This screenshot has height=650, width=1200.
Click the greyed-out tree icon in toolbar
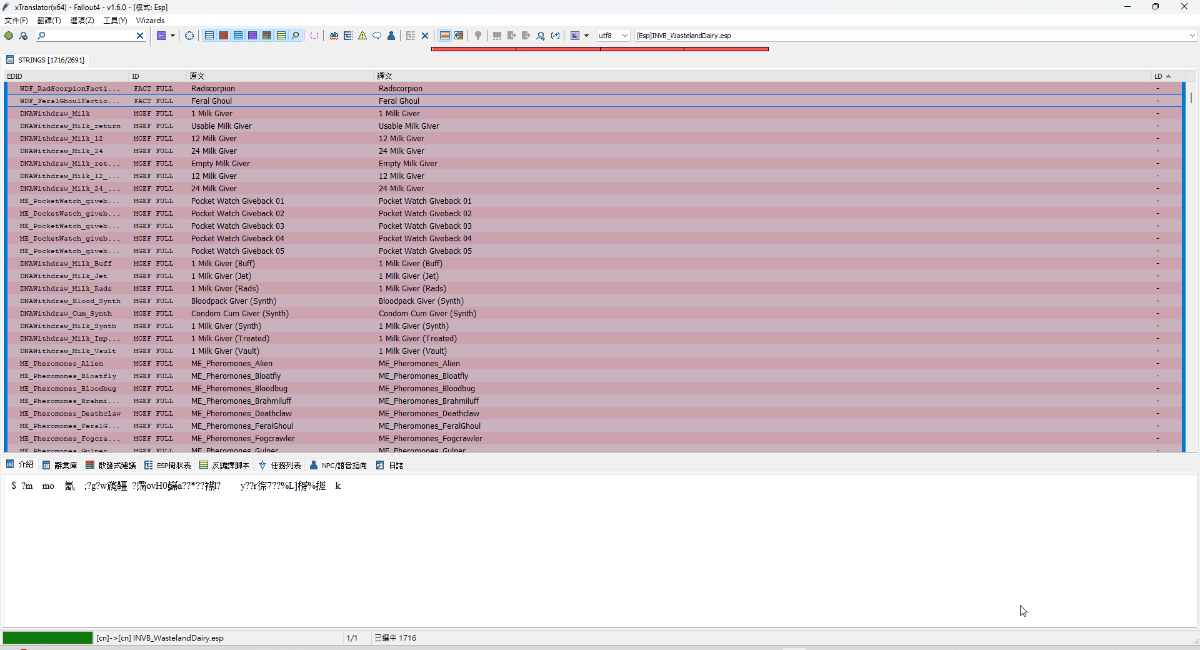[x=411, y=36]
